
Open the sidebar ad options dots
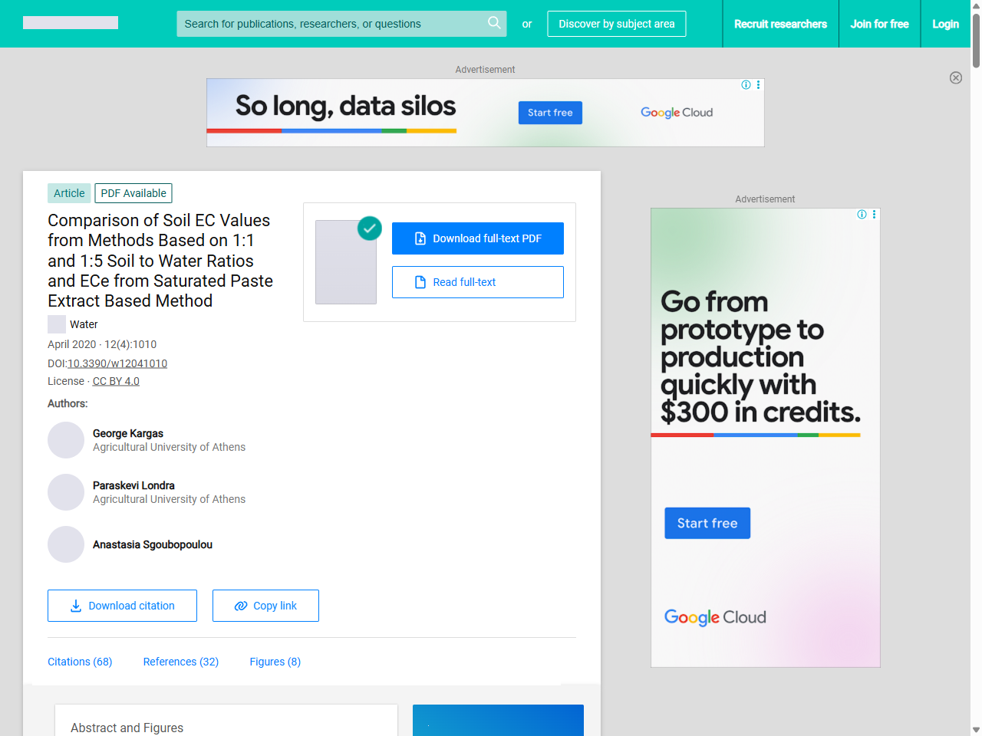coord(874,215)
